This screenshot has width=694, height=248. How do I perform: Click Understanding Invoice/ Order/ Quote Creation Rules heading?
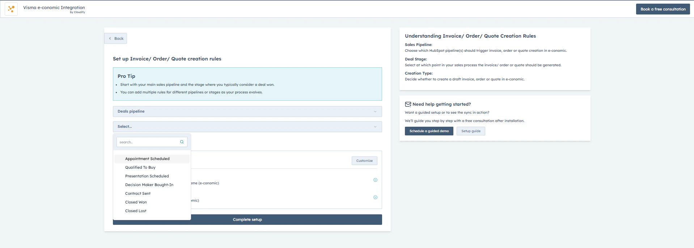tap(470, 36)
